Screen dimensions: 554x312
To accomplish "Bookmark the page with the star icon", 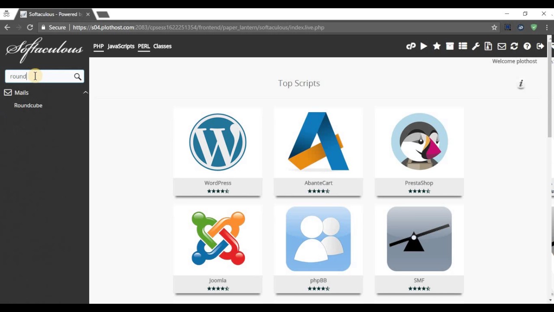I will (494, 27).
